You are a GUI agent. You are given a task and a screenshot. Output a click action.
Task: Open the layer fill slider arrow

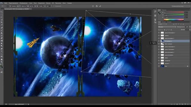coord(190,30)
